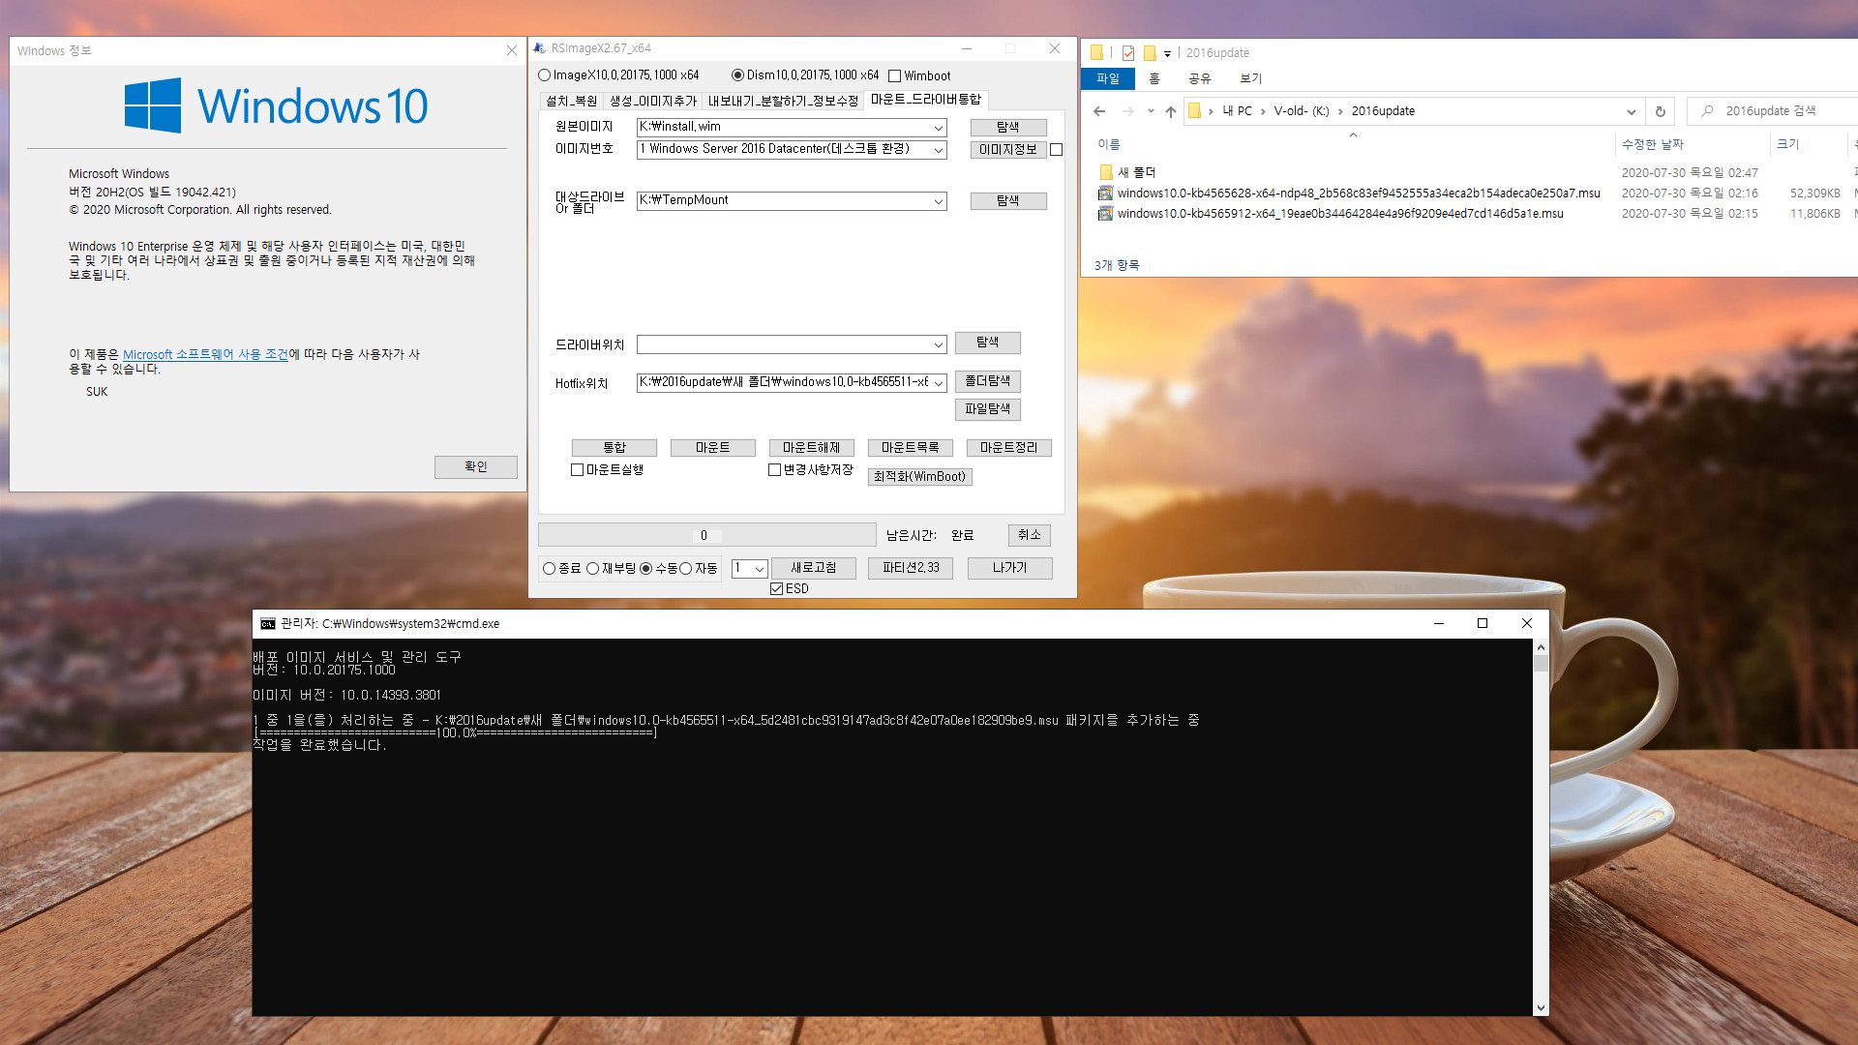
Task: Select Dism10.0.20175.1000 x64 radio
Action: click(x=738, y=75)
